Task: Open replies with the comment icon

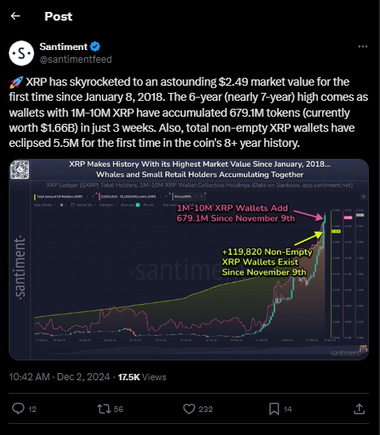Action: pos(18,409)
